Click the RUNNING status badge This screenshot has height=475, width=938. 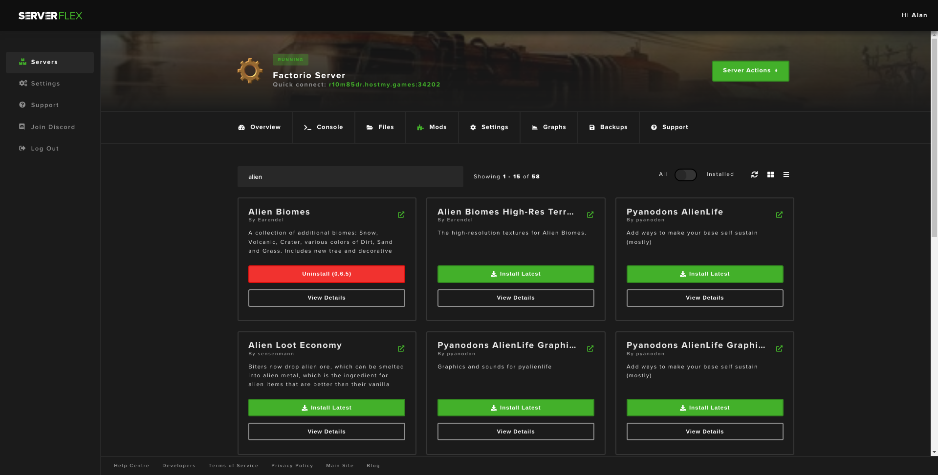(290, 60)
